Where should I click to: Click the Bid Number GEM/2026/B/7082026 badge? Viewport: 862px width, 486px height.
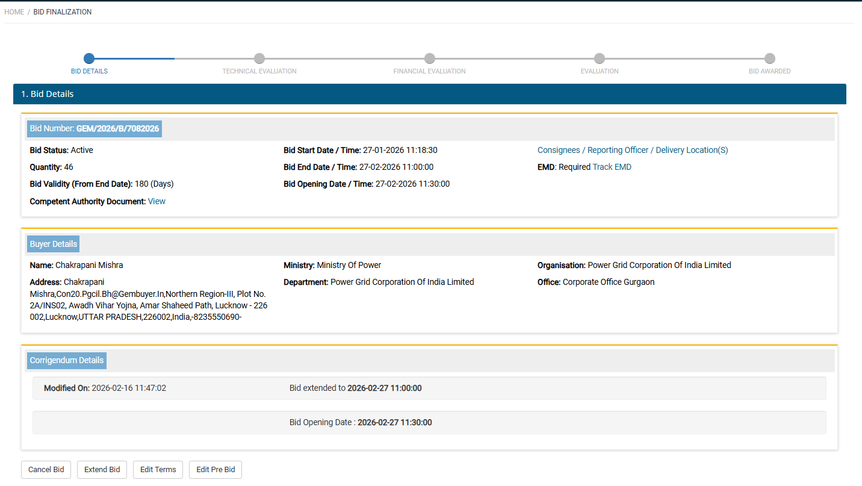[95, 129]
